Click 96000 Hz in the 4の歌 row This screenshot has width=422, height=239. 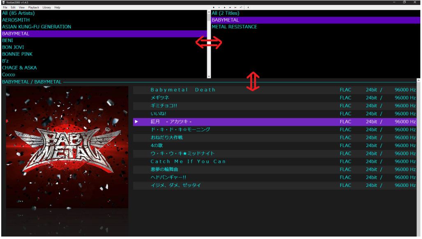(x=405, y=145)
